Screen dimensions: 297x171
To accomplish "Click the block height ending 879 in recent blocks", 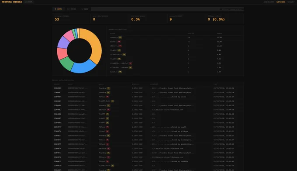I will click(x=58, y=127).
